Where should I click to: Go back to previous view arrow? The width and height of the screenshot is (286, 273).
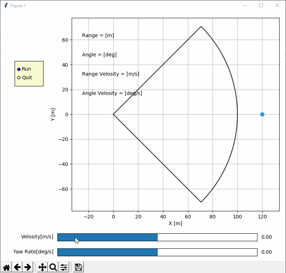(x=17, y=267)
